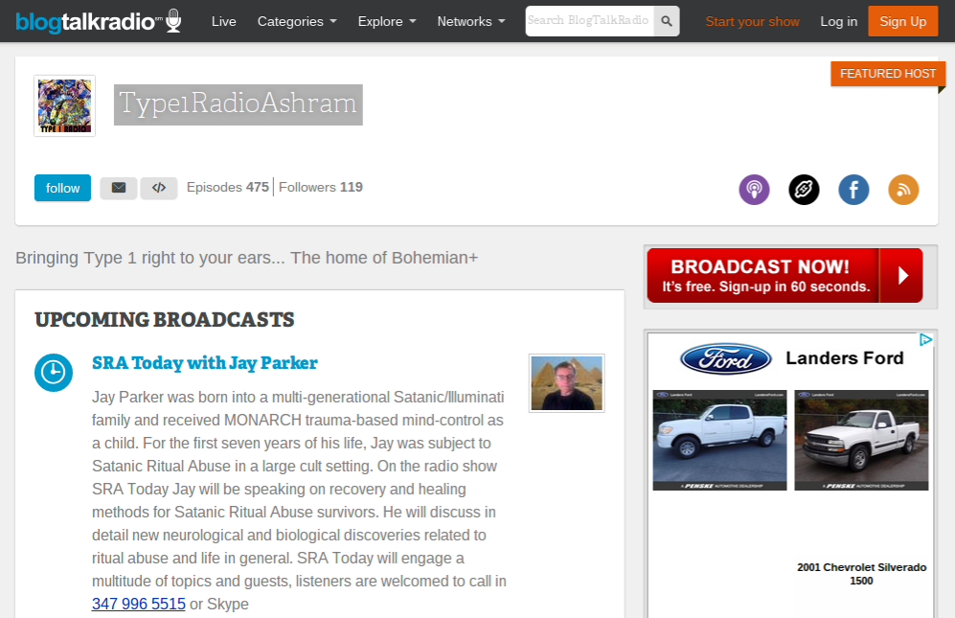Click the blue follow button

[x=62, y=188]
